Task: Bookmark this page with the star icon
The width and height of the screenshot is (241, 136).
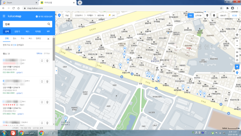Action: click(x=221, y=8)
